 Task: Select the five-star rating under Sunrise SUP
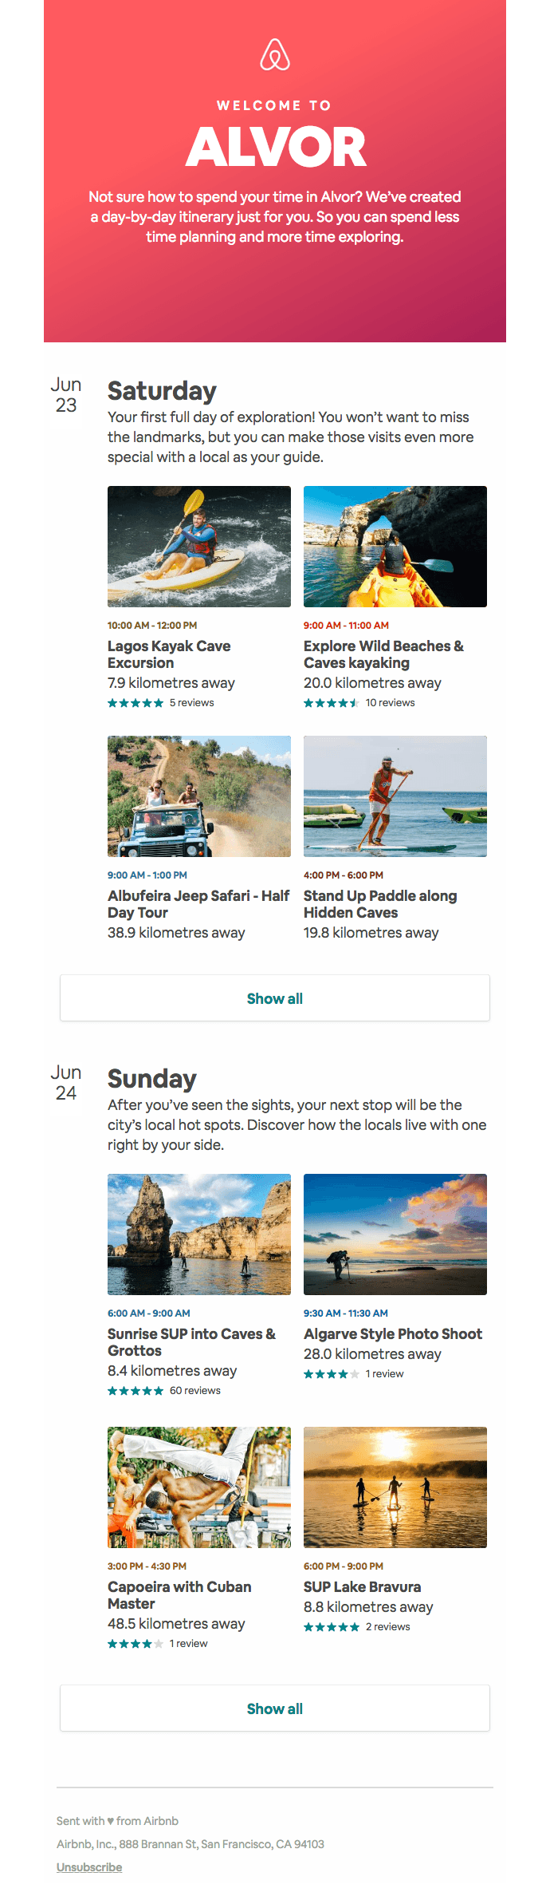click(x=132, y=1390)
